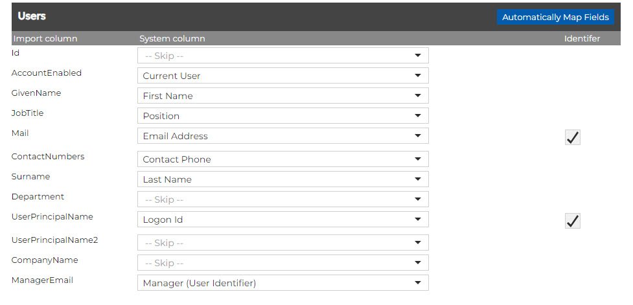Click the Import column header
The width and height of the screenshot is (633, 305).
45,38
